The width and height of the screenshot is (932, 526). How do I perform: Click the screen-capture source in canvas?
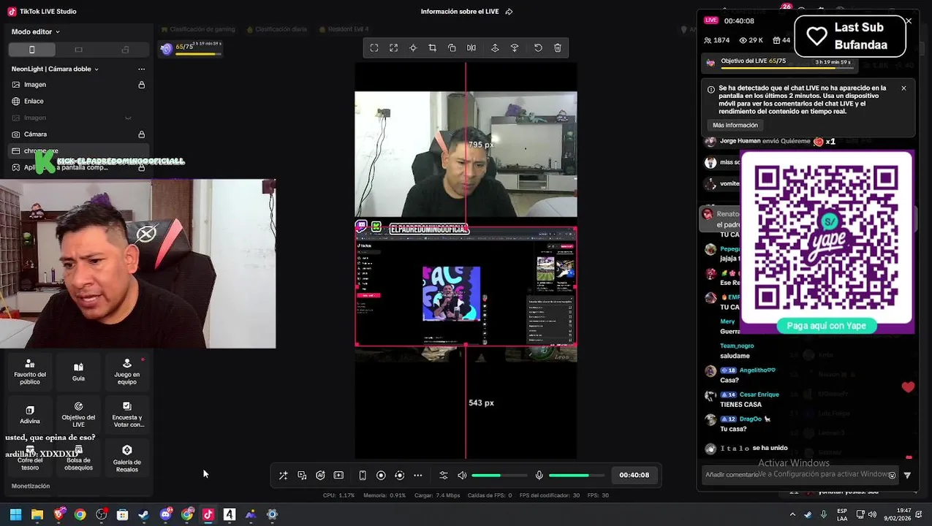pos(466,286)
